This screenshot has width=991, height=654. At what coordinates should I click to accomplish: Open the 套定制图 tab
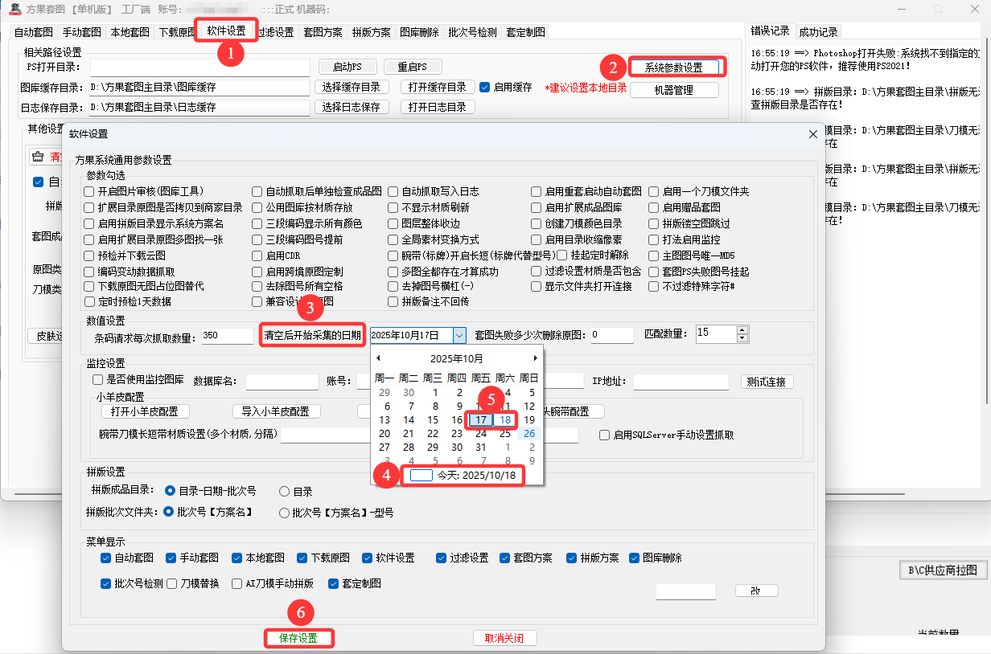click(x=525, y=32)
